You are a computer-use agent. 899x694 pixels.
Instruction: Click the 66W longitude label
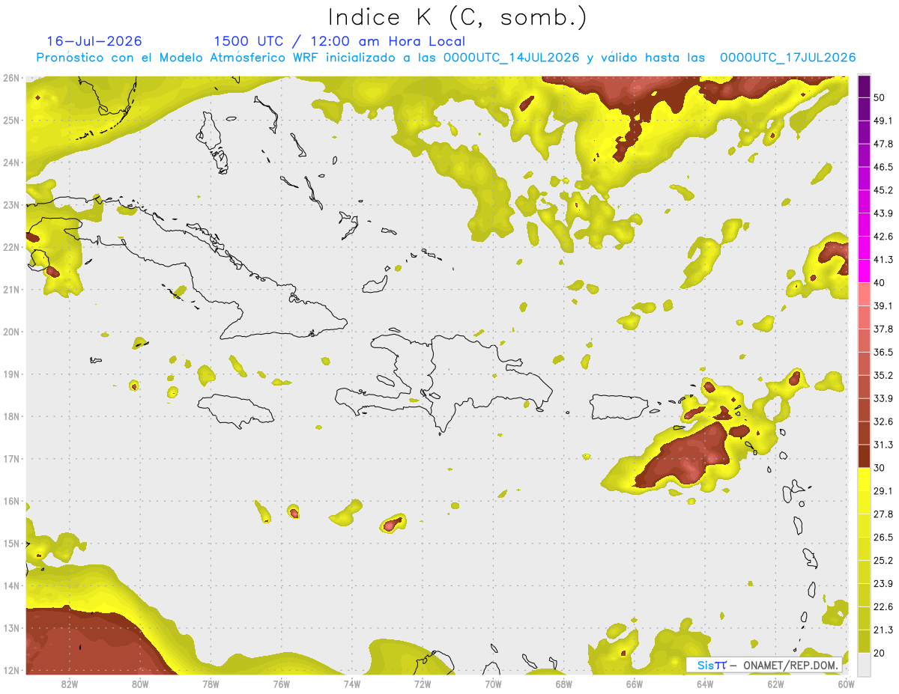pos(635,684)
